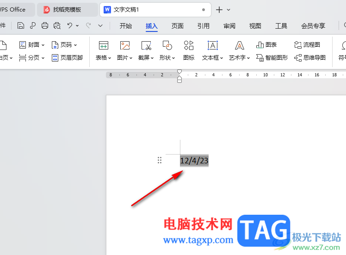The height and width of the screenshot is (255, 346).
Task: Switch to the 找稻壳模板 tab
Action: (67, 10)
